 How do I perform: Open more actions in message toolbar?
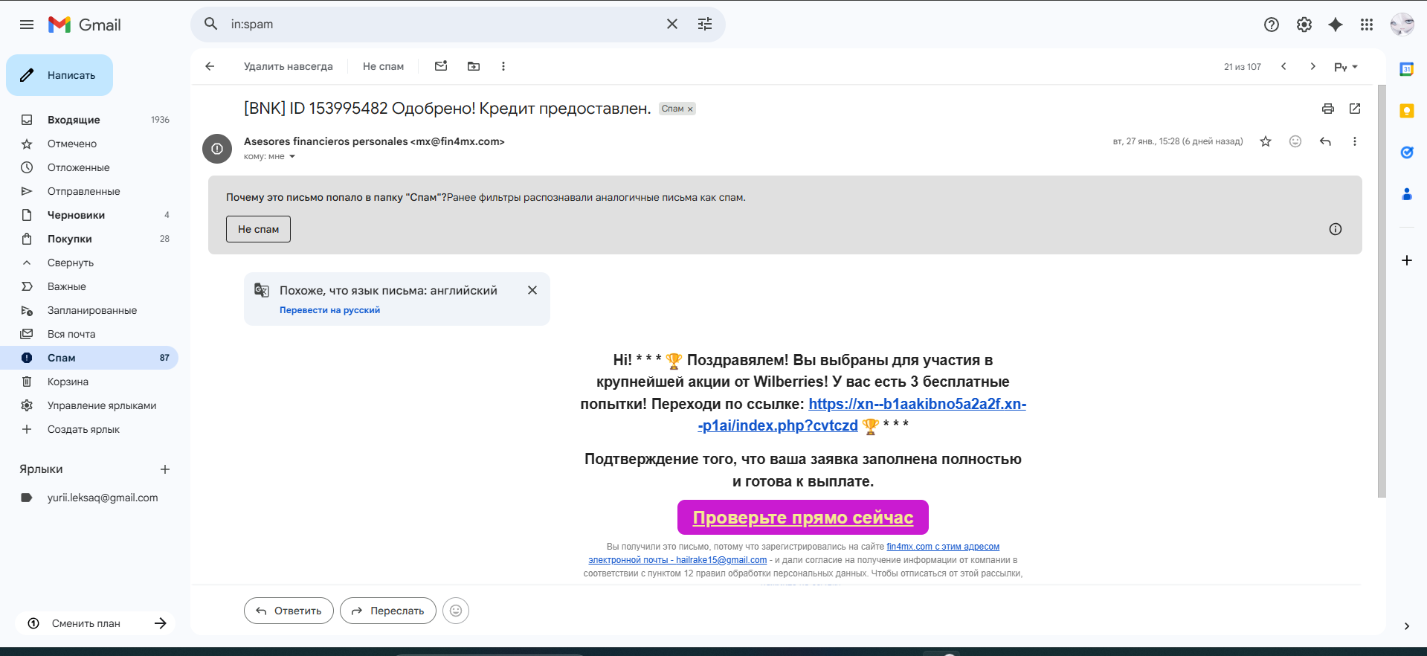point(503,66)
